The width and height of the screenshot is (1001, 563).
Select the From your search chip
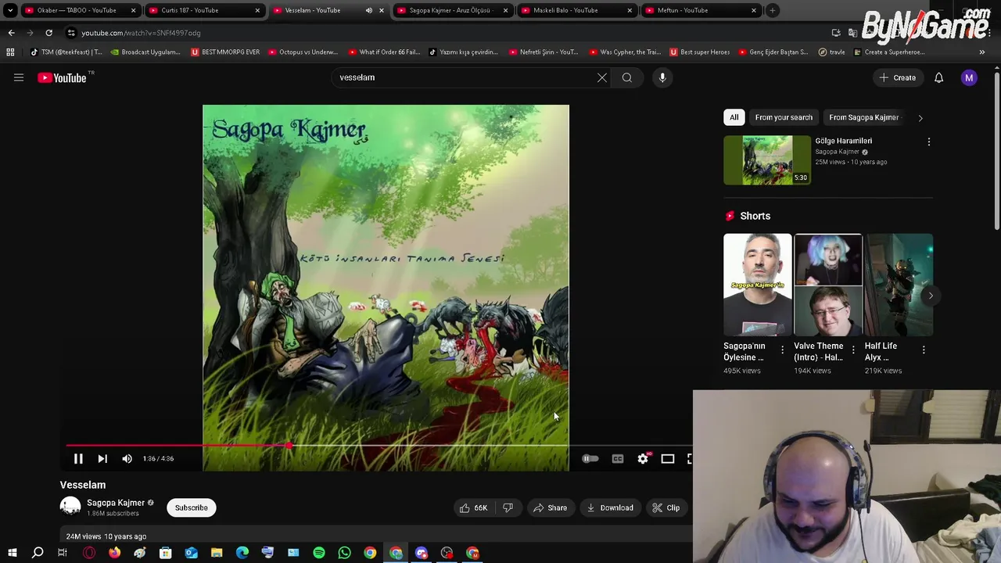pos(784,117)
